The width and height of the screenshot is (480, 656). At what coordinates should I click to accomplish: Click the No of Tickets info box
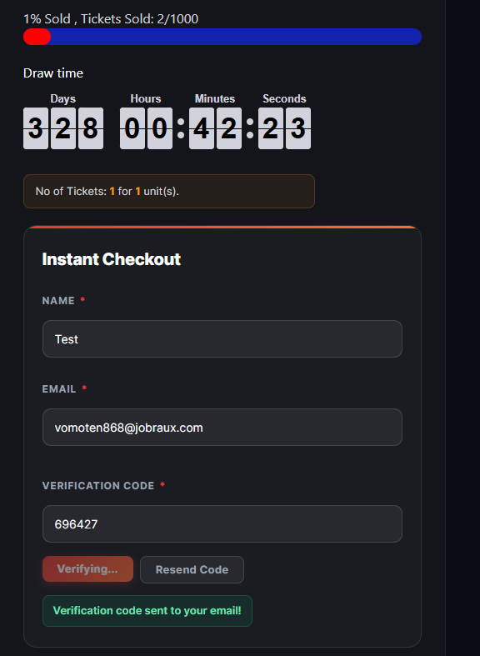169,191
